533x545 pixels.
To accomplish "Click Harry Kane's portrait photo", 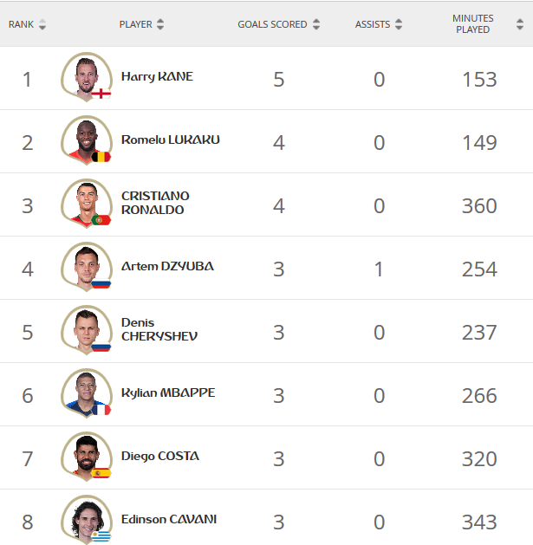I will 87,77.
